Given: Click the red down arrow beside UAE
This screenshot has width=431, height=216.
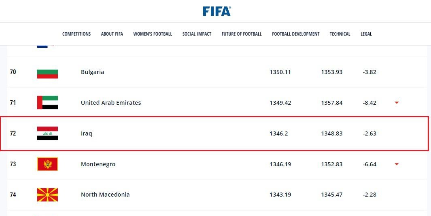Looking at the screenshot, I should coord(397,102).
